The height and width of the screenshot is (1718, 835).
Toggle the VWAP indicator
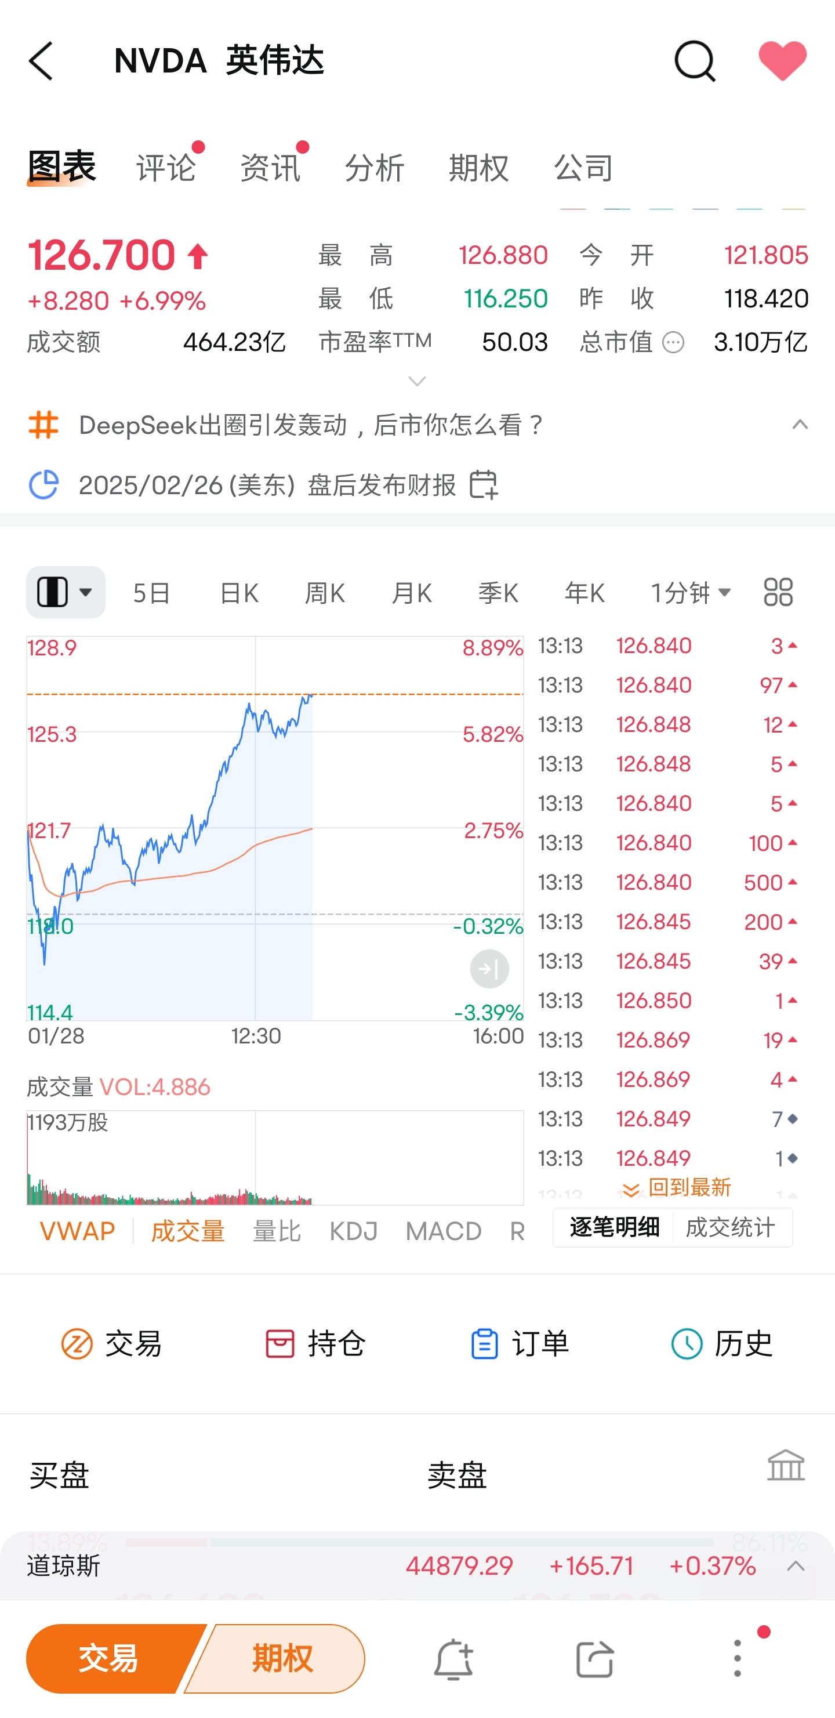point(77,1230)
